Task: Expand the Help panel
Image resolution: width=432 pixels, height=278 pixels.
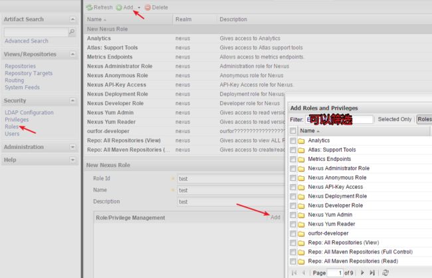Action: point(72,160)
